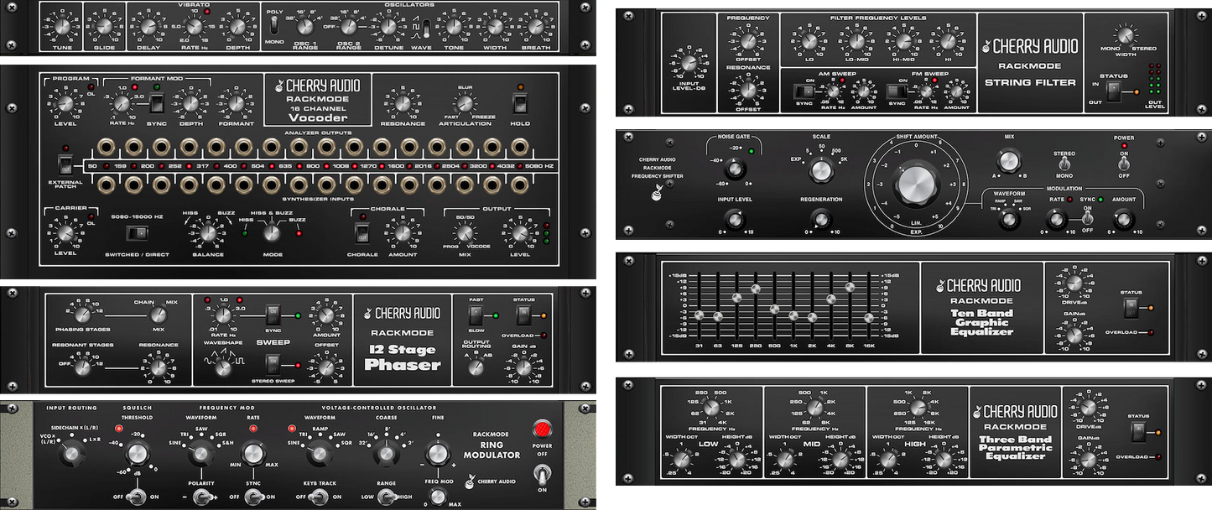Click the Vocoder Resonance knob

pyautogui.click(x=402, y=104)
